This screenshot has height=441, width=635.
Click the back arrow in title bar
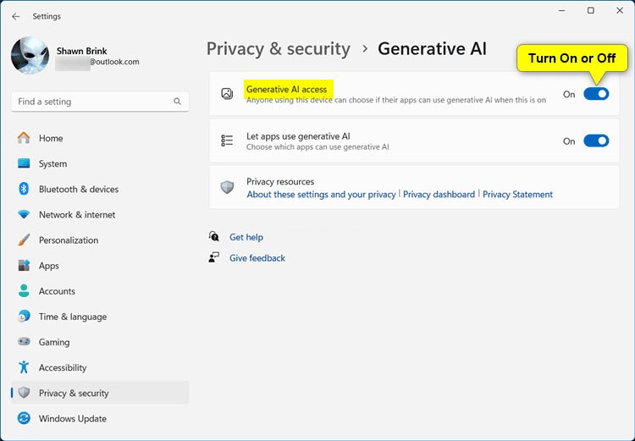tap(16, 16)
